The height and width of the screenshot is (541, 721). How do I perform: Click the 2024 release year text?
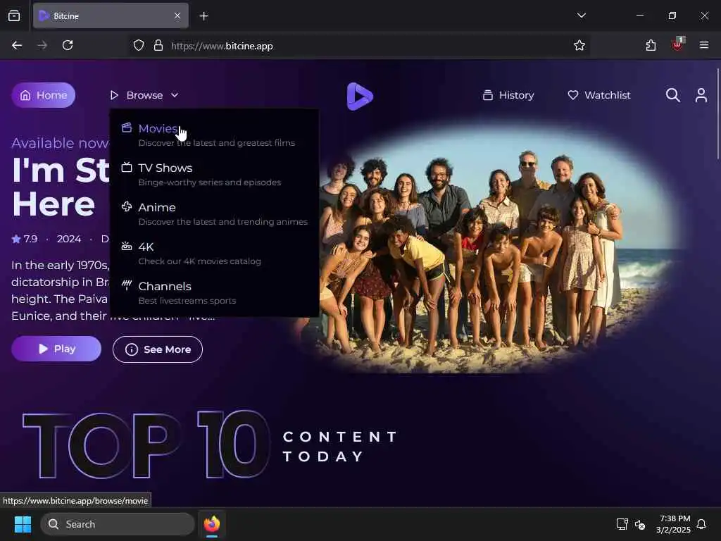coord(69,239)
